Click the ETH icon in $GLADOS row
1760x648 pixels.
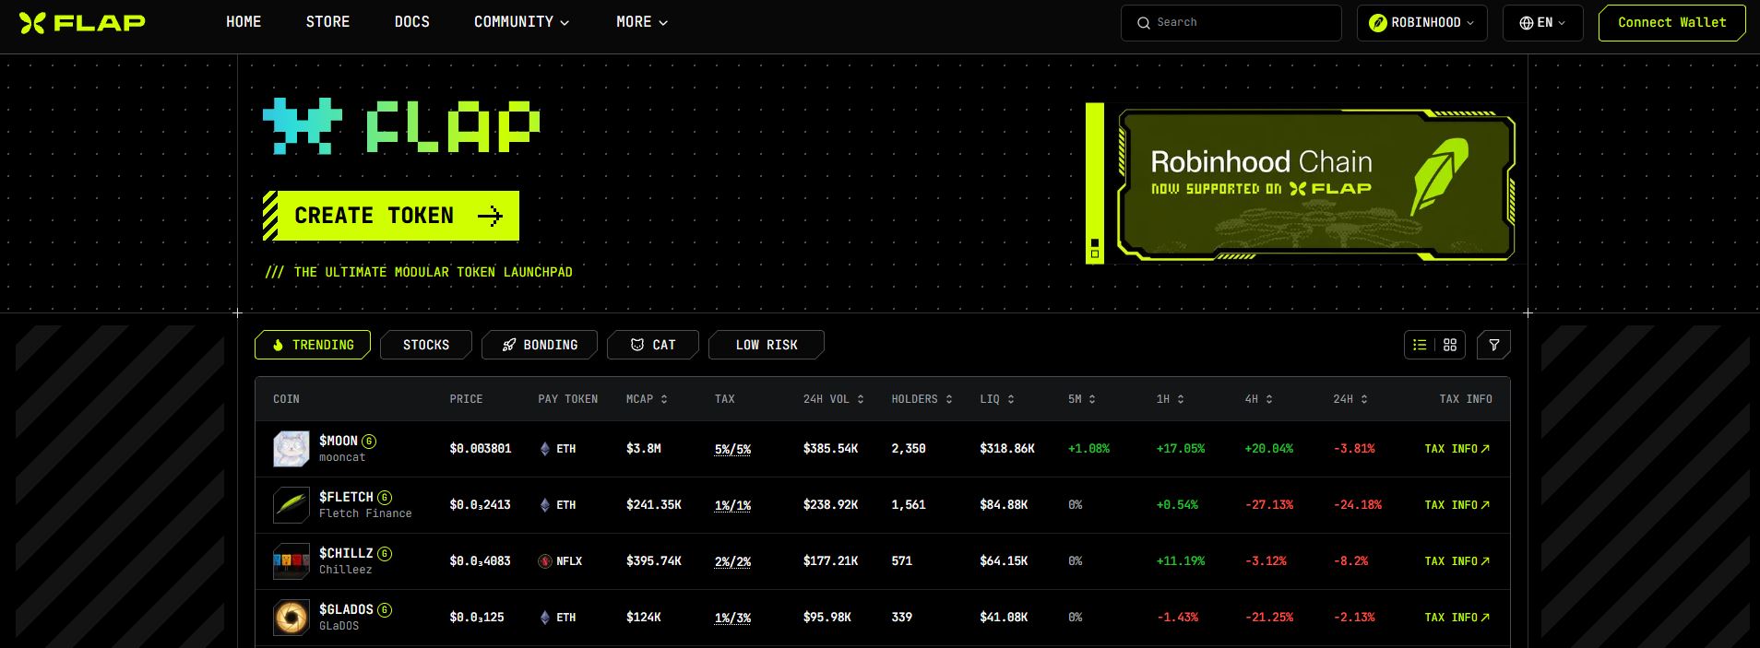[545, 618]
